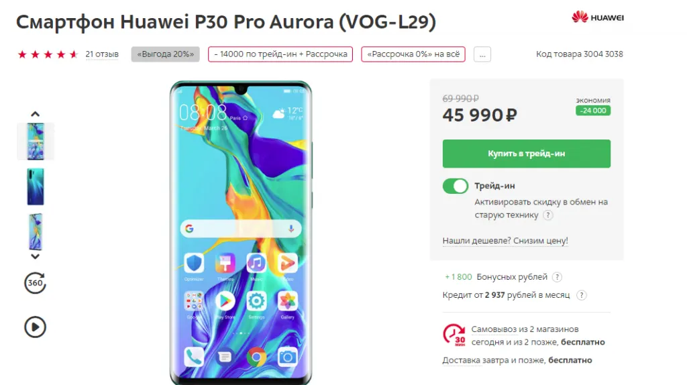Click the Самовывоз из 2 магазинов link

click(525, 329)
